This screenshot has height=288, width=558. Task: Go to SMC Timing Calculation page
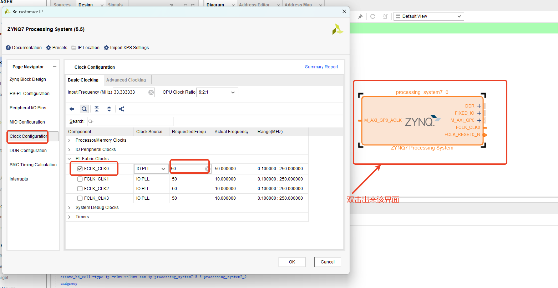coord(33,165)
